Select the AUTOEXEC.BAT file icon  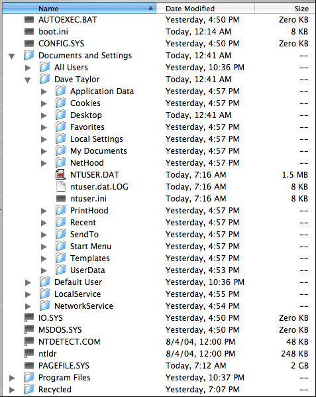tap(29, 20)
